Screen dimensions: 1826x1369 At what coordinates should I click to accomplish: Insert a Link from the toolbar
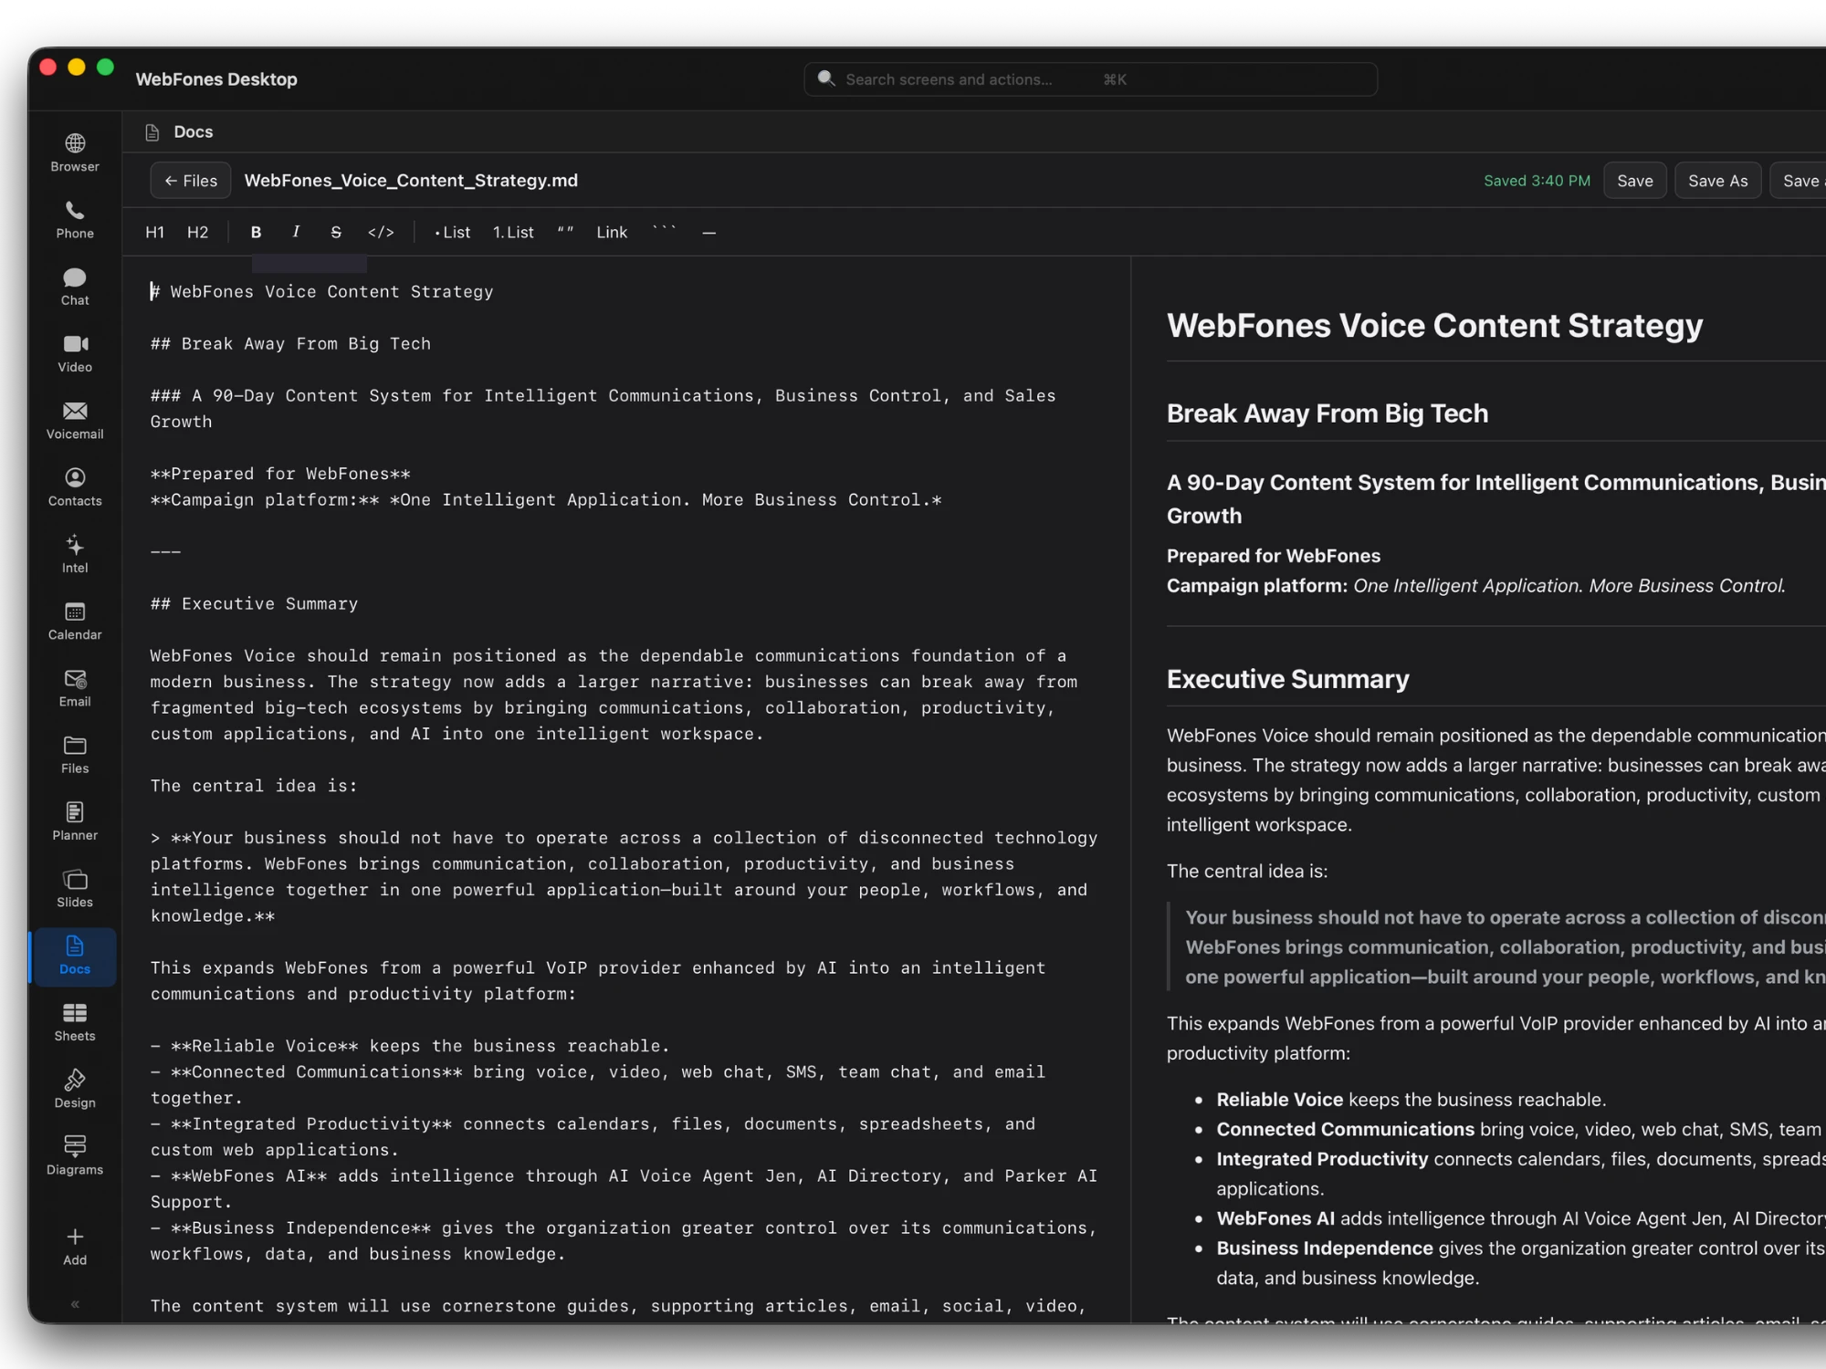[612, 233]
